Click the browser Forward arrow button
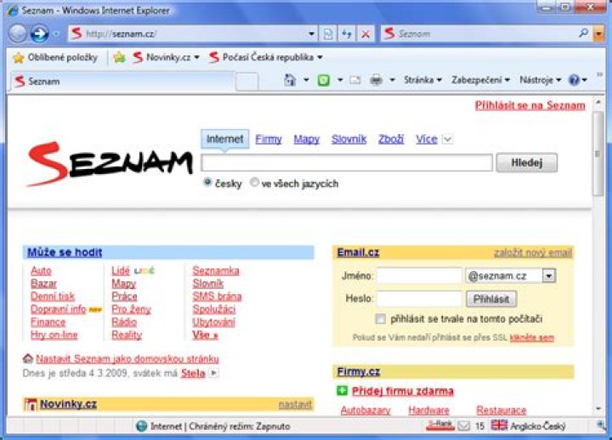Image resolution: width=612 pixels, height=440 pixels. pos(39,33)
